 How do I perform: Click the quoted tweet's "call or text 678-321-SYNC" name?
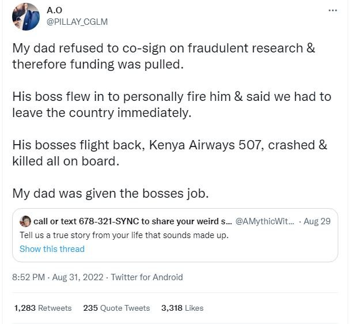tap(132, 221)
